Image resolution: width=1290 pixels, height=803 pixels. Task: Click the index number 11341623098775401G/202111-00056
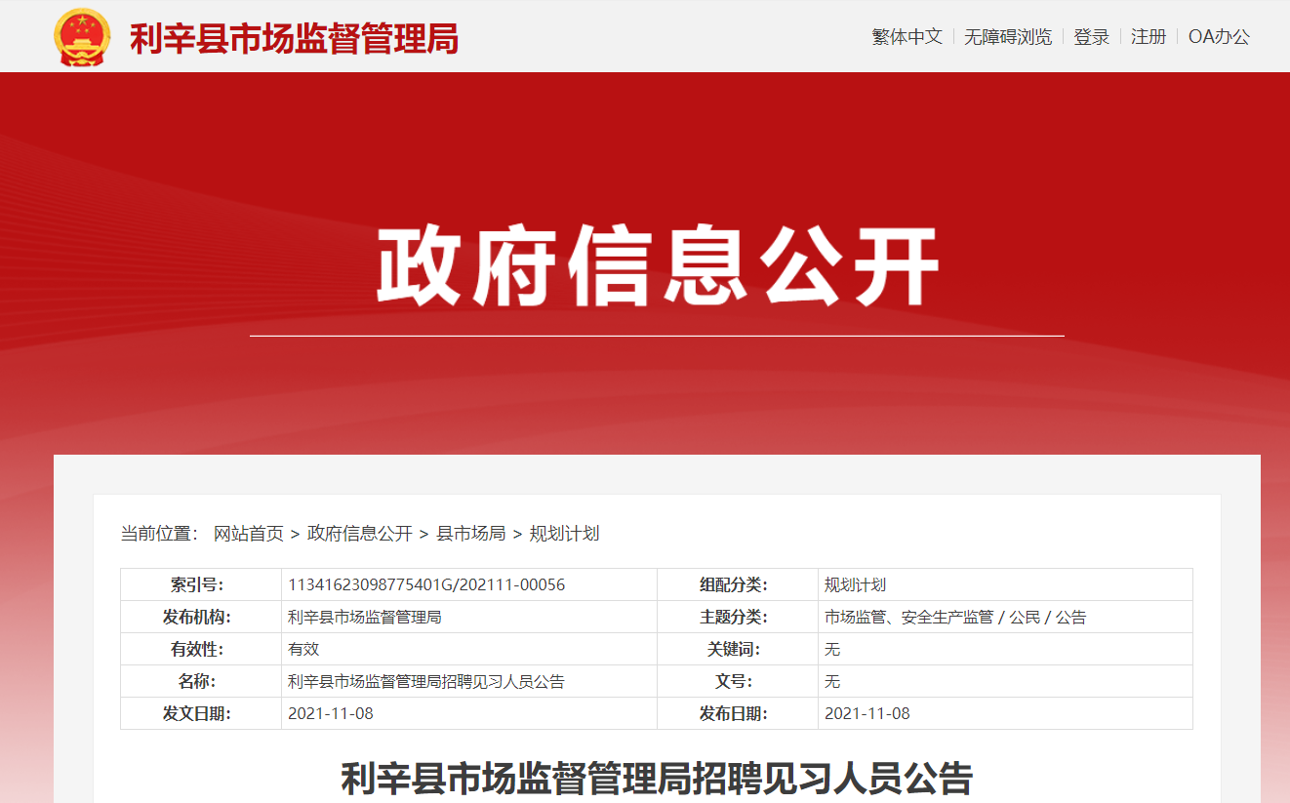(426, 585)
